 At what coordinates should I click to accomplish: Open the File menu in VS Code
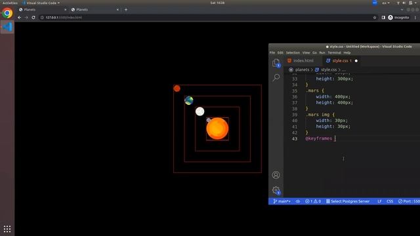pyautogui.click(x=272, y=52)
